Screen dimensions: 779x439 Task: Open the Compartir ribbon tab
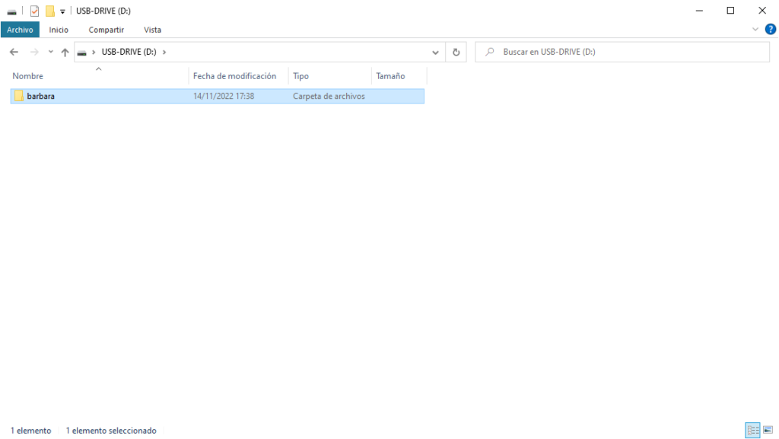click(105, 30)
